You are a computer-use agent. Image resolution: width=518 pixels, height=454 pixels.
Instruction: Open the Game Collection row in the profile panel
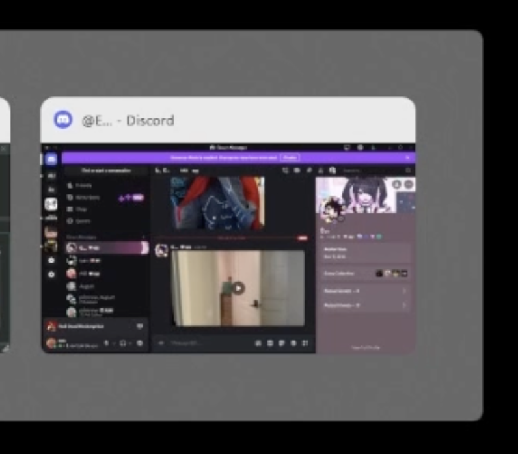pyautogui.click(x=365, y=273)
